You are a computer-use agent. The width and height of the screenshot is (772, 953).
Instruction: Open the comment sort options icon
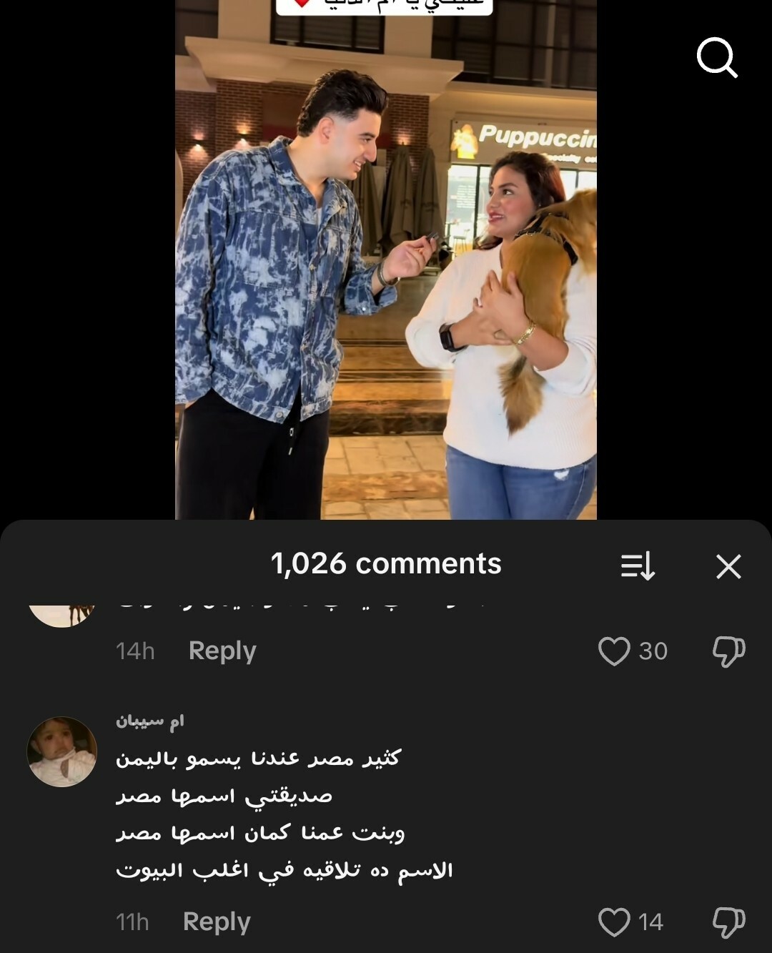pos(638,566)
